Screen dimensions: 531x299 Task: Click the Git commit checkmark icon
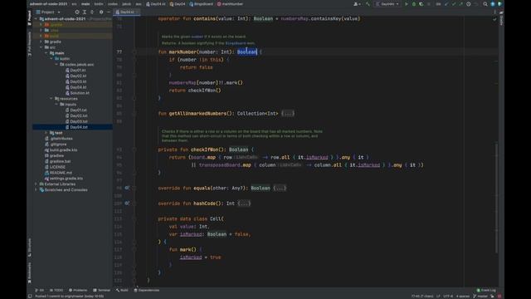pyautogui.click(x=454, y=4)
